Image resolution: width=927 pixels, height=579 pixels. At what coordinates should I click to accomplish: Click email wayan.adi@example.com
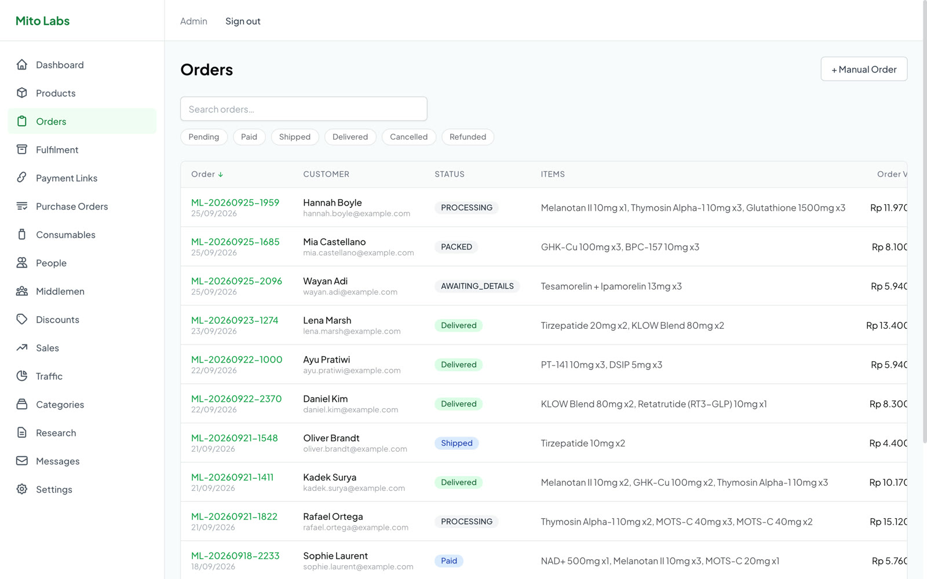click(x=350, y=292)
